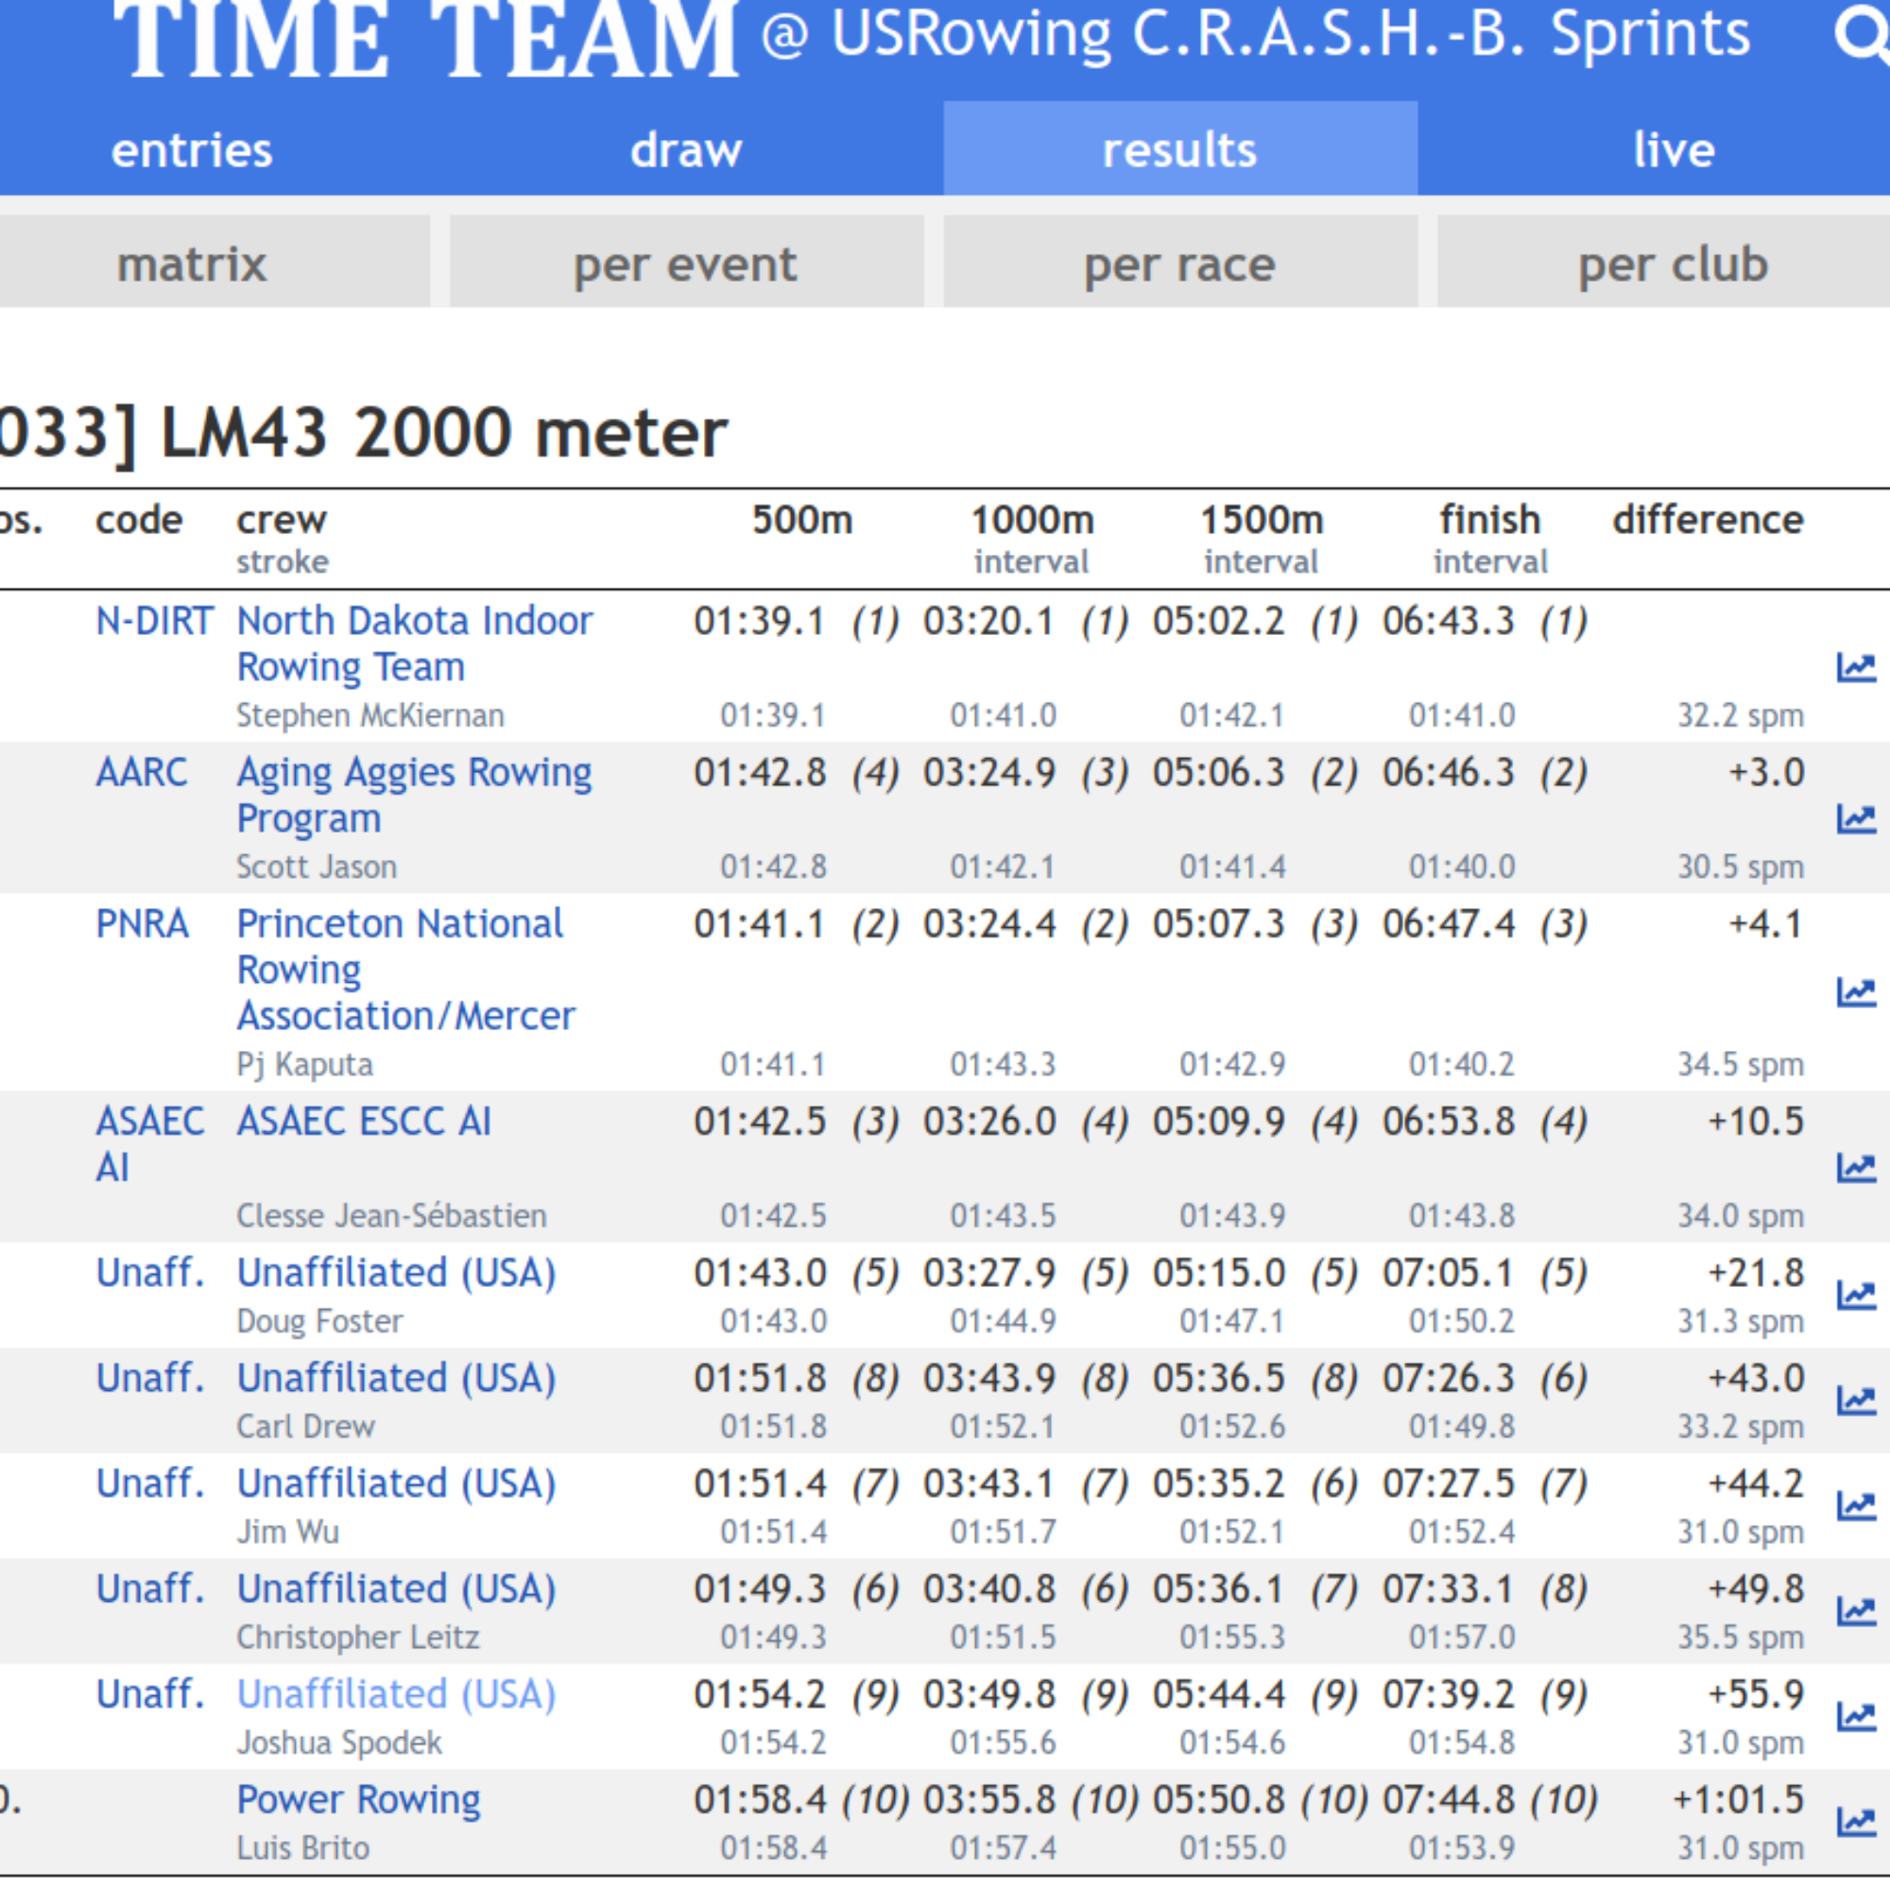Open Unaffiliated (USA) link above Doug Foster
The width and height of the screenshot is (1890, 1890).
pyautogui.click(x=396, y=1273)
